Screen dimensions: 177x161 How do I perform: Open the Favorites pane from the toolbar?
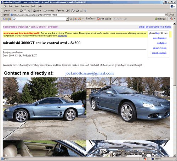click(49, 11)
